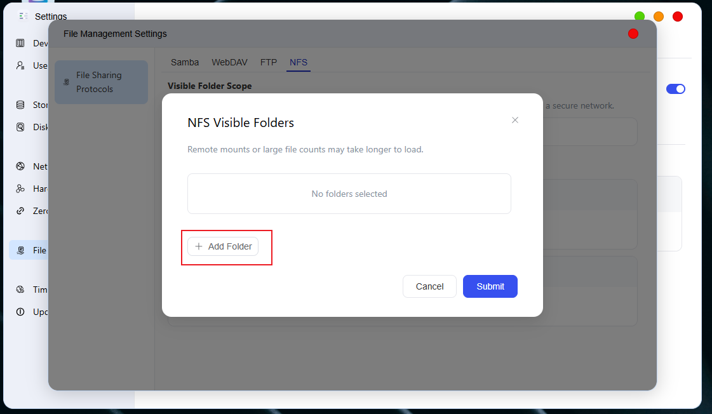Cancel the NFS Visible Folders dialog

tap(429, 286)
